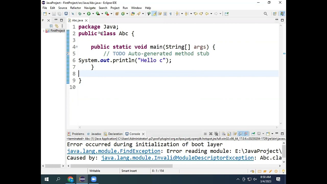Open the File menu

point(45,8)
